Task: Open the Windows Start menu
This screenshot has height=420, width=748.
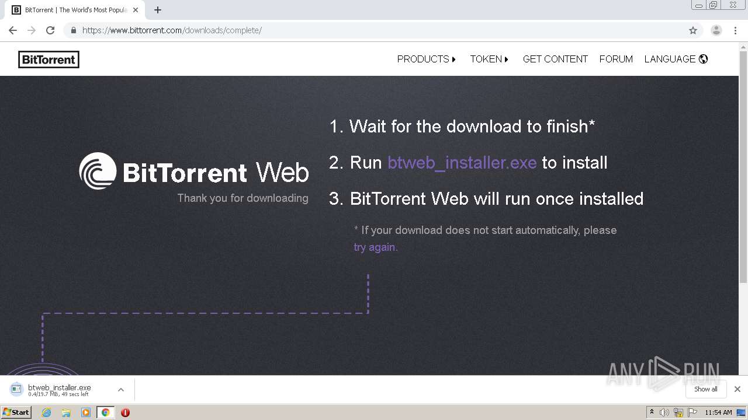Action: [x=16, y=412]
